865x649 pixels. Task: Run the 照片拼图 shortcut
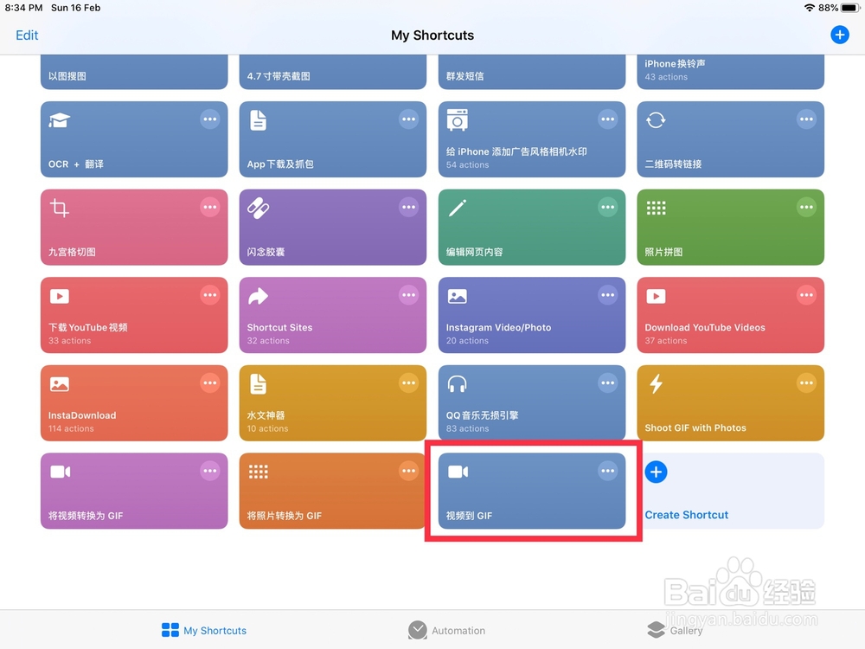(730, 227)
